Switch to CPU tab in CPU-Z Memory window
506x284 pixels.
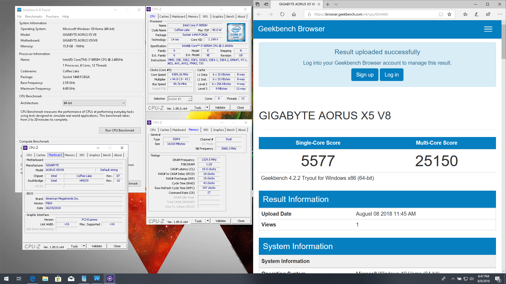tap(153, 130)
